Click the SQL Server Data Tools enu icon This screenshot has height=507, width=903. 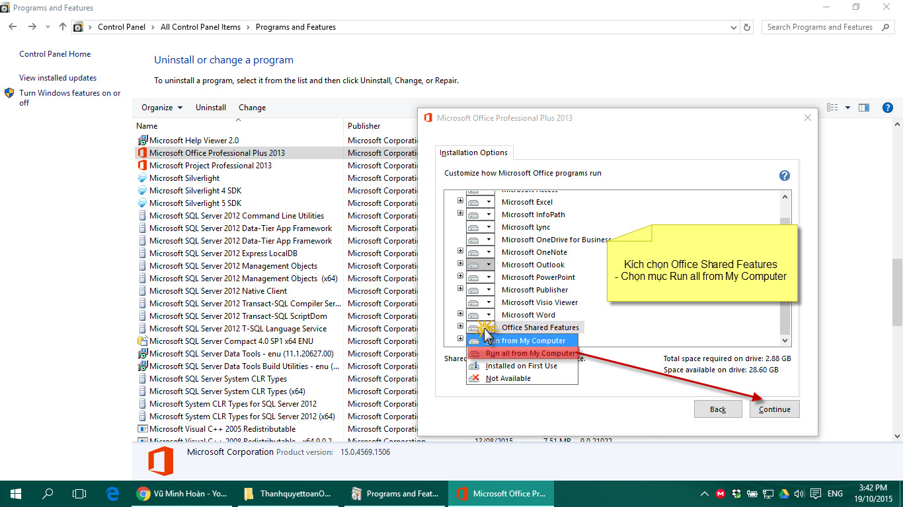(x=142, y=354)
